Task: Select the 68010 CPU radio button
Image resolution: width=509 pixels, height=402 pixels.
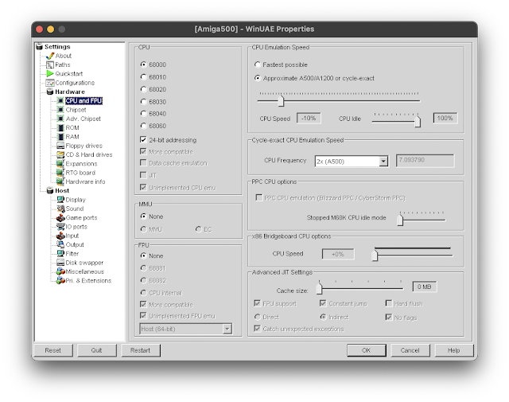Action: [x=143, y=76]
